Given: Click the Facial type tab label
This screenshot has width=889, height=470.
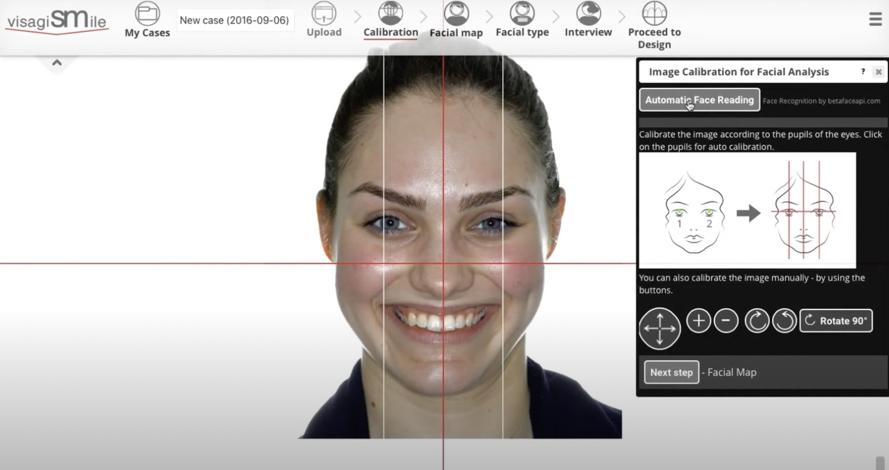Looking at the screenshot, I should point(522,32).
